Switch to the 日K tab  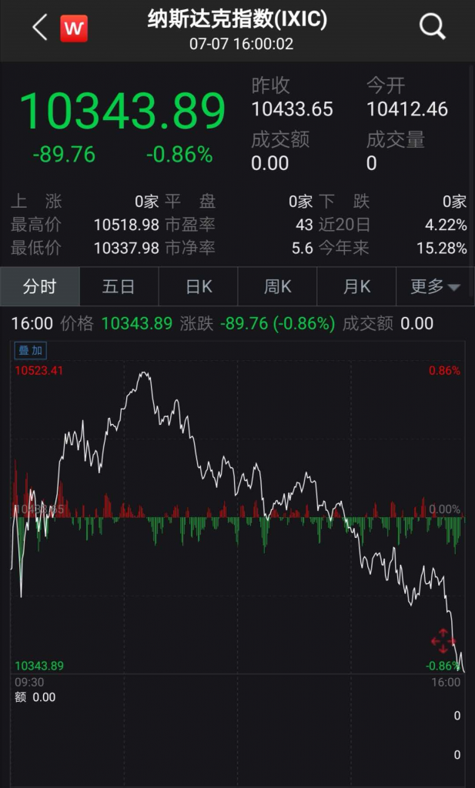[x=198, y=286]
